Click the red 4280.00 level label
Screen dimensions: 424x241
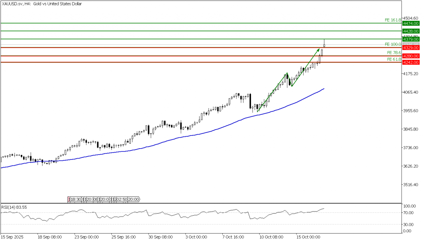(x=411, y=56)
